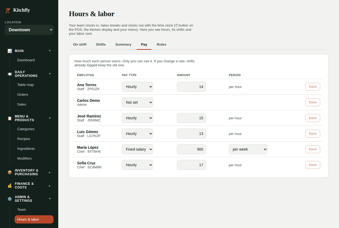The height and width of the screenshot is (228, 339).
Task: Go to the Team settings page
Action: pyautogui.click(x=22, y=210)
